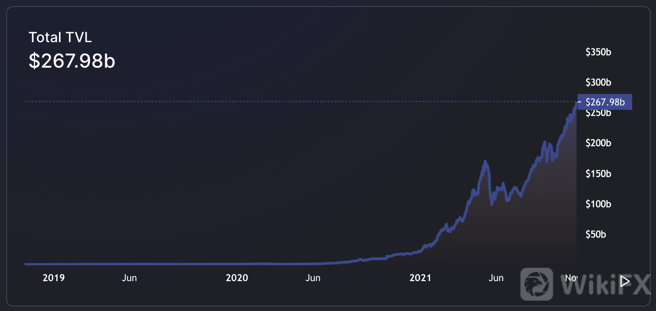
Task: Click the Total TVL heading
Action: pos(60,37)
